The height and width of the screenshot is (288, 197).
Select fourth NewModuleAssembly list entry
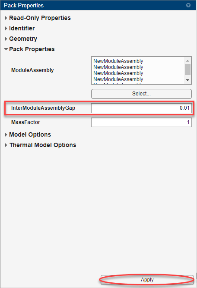(118, 79)
